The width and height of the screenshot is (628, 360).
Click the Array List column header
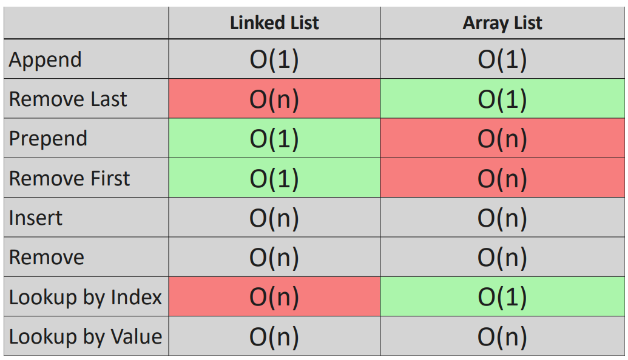502,23
